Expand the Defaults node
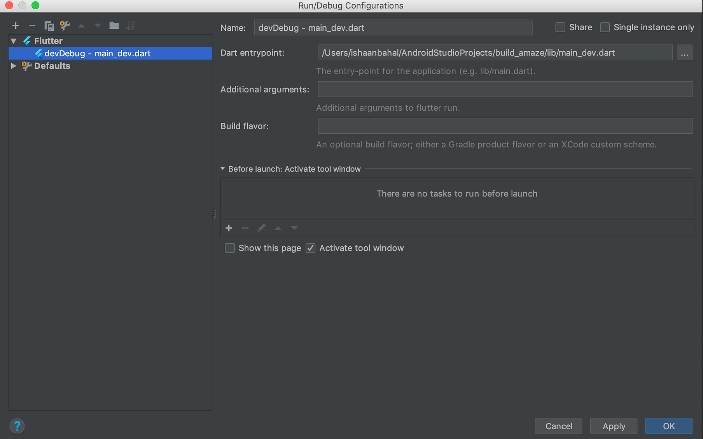Image resolution: width=703 pixels, height=439 pixels. coord(14,66)
